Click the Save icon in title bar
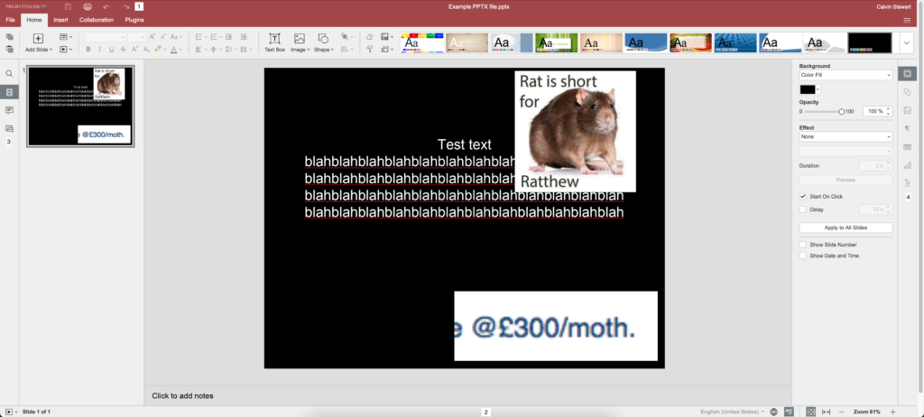 pos(68,6)
